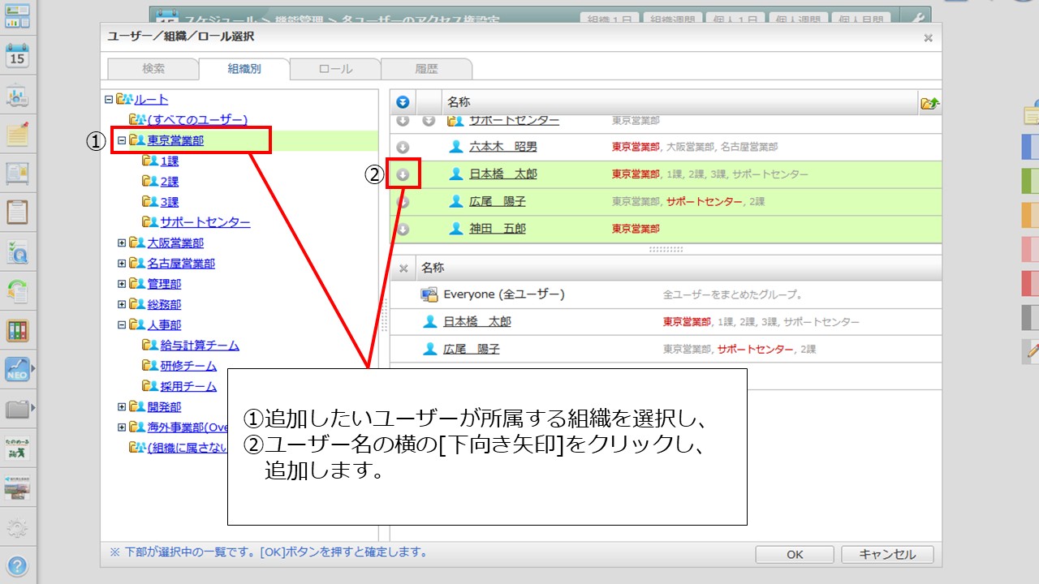Click the splitter handle between the lists

(666, 250)
